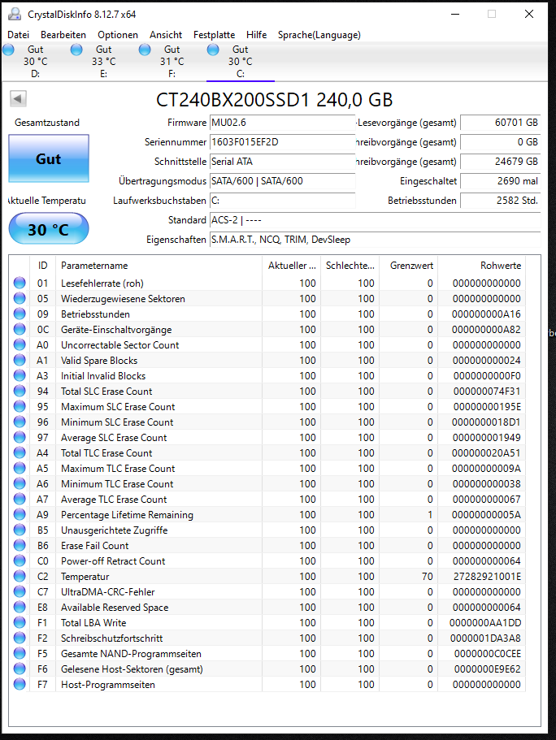Click the Schlechte column header

pos(350,266)
